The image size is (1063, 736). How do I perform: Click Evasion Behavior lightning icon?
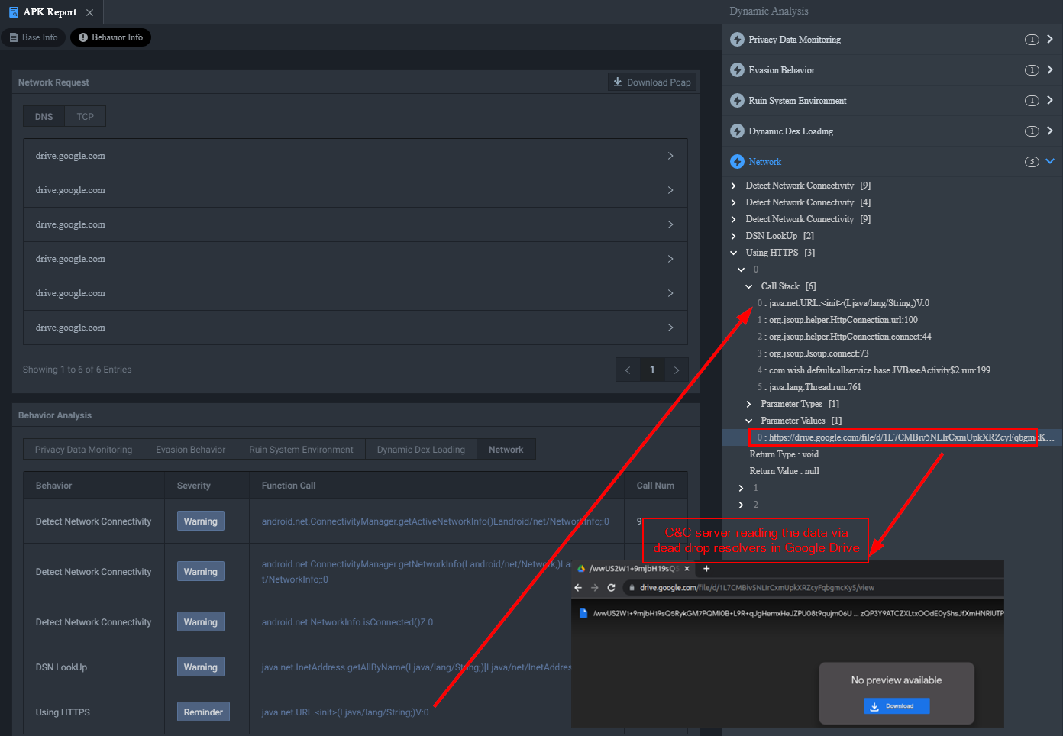tap(737, 70)
